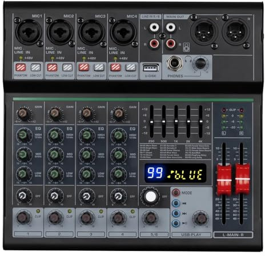Viewport: 265px width, 256px height.
Task: Click the play/pause button
Action: pyautogui.click(x=176, y=223)
